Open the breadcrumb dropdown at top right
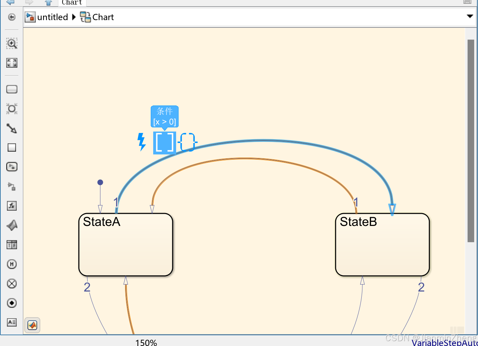The height and width of the screenshot is (346, 478). pyautogui.click(x=470, y=16)
